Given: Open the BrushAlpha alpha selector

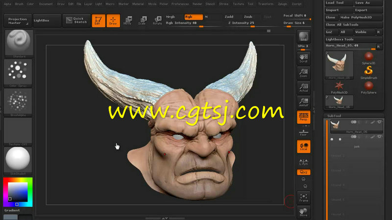Looking at the screenshot, I should point(18,102).
